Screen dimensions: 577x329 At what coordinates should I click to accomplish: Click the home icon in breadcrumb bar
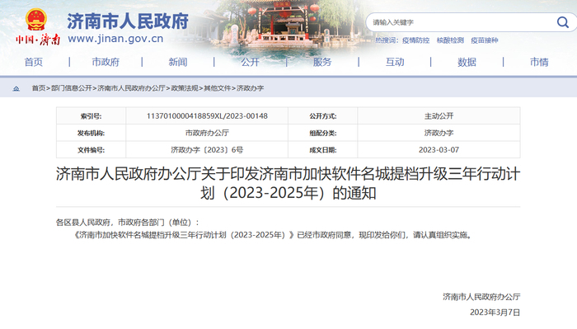click(x=16, y=88)
